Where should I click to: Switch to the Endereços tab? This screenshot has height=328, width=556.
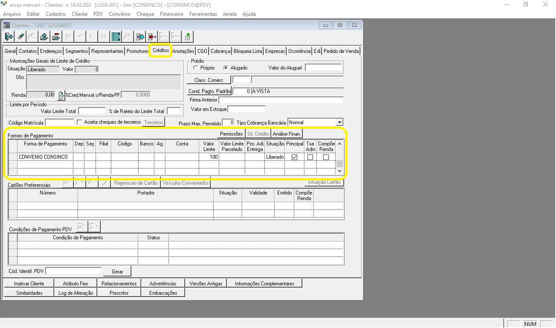tap(51, 51)
